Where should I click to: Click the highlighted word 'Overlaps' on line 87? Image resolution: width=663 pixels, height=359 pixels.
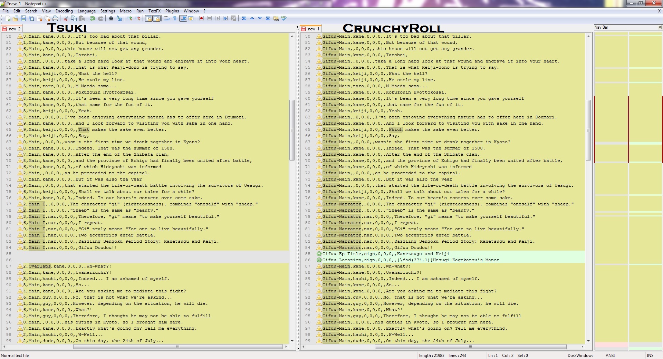coord(40,266)
